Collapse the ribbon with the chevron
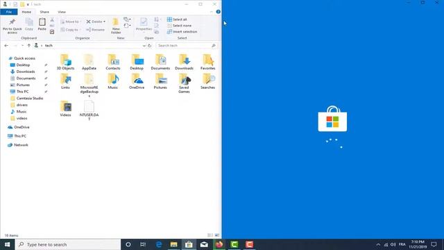The height and width of the screenshot is (250, 444). (x=211, y=12)
